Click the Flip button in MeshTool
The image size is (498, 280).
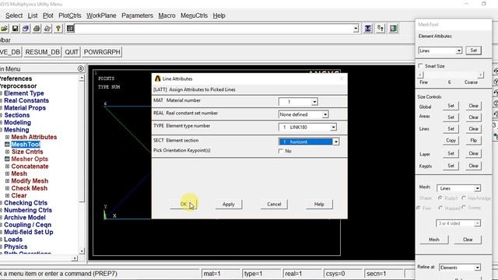coord(474,140)
